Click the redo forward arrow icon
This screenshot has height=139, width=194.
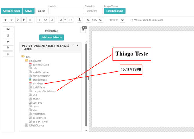(12, 20)
